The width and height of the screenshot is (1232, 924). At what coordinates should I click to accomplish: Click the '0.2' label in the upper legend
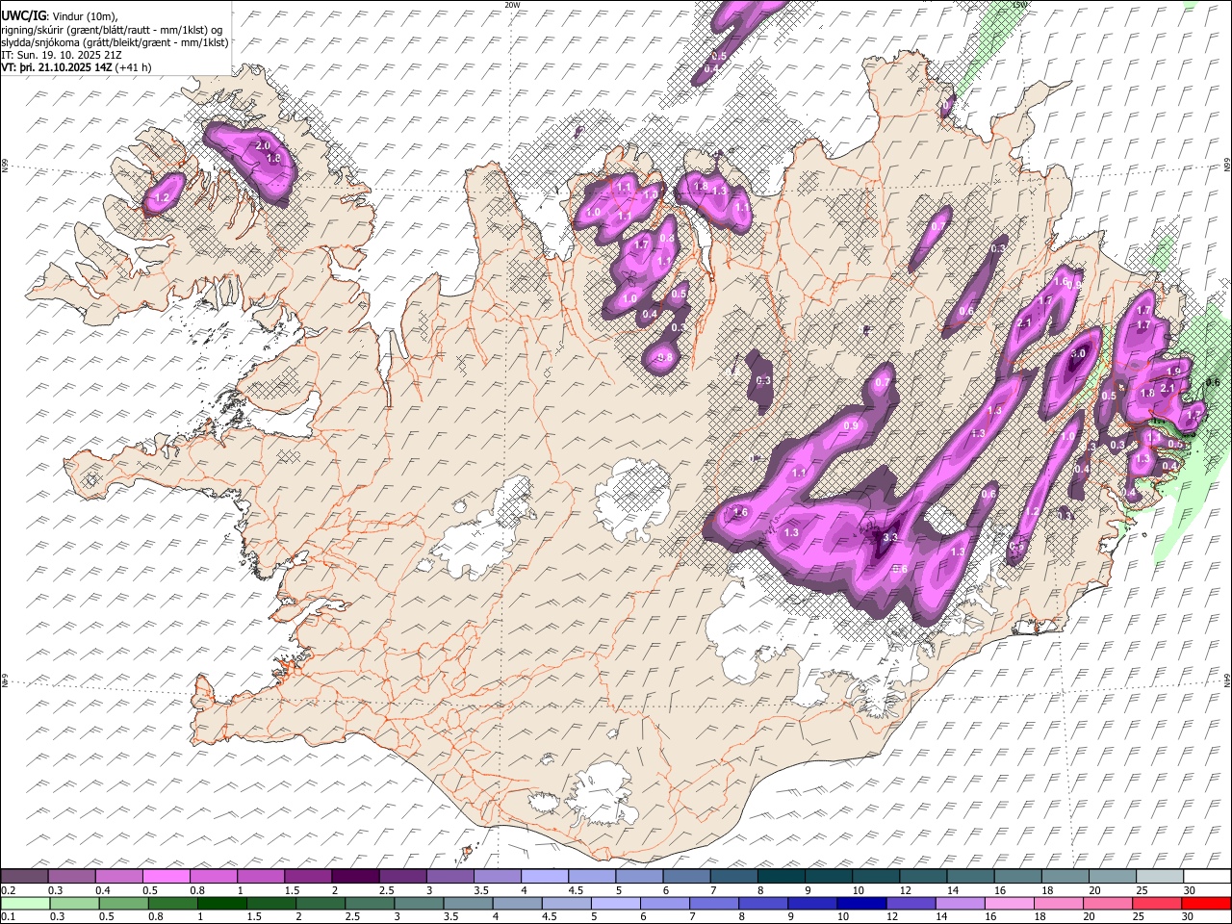pyautogui.click(x=8, y=889)
